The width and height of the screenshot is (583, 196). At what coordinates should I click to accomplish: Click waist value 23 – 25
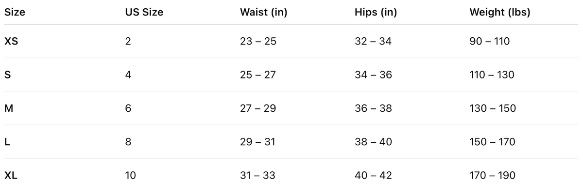[258, 42]
